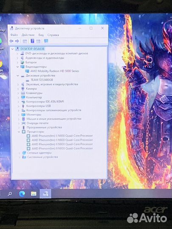Click the Очереди печати printer icon
Image resolution: width=172 pixels, height=229 pixels.
pyautogui.click(x=23, y=123)
